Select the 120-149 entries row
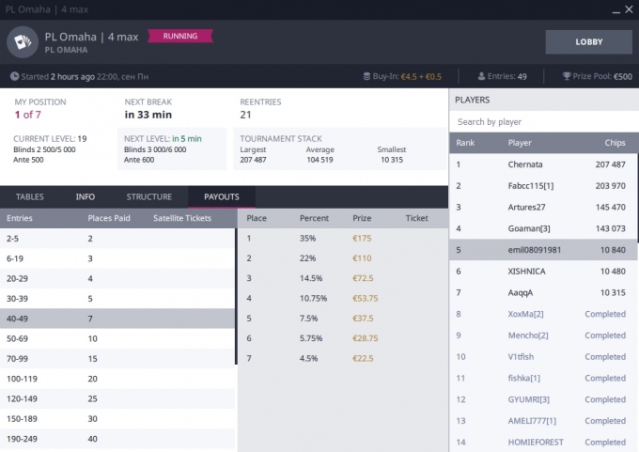 click(117, 398)
